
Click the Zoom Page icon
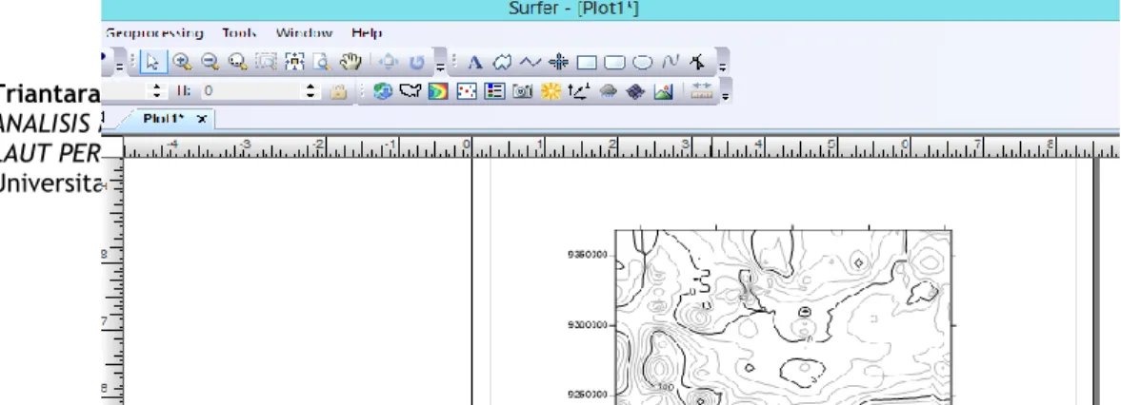[322, 62]
